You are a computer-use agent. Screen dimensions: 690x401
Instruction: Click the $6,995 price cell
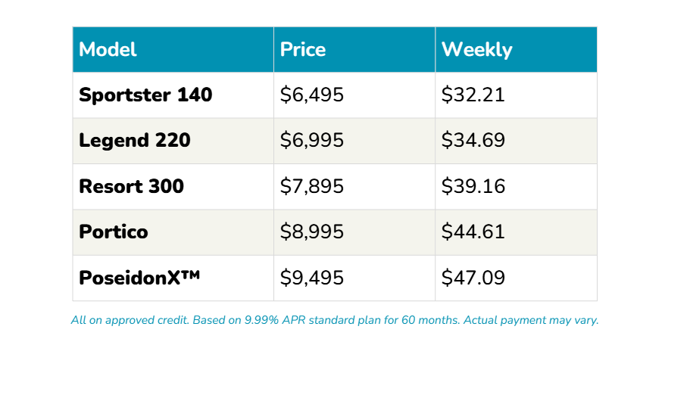coord(312,141)
